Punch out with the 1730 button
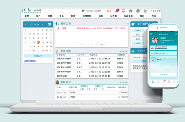 coord(138,43)
